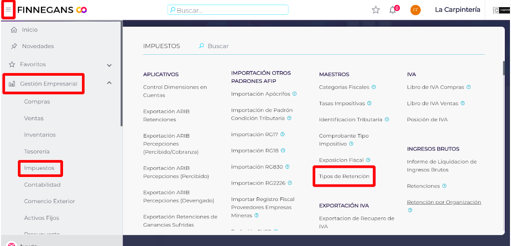This screenshot has width=511, height=246.
Task: Click the Novedades pin icon
Action: point(14,46)
